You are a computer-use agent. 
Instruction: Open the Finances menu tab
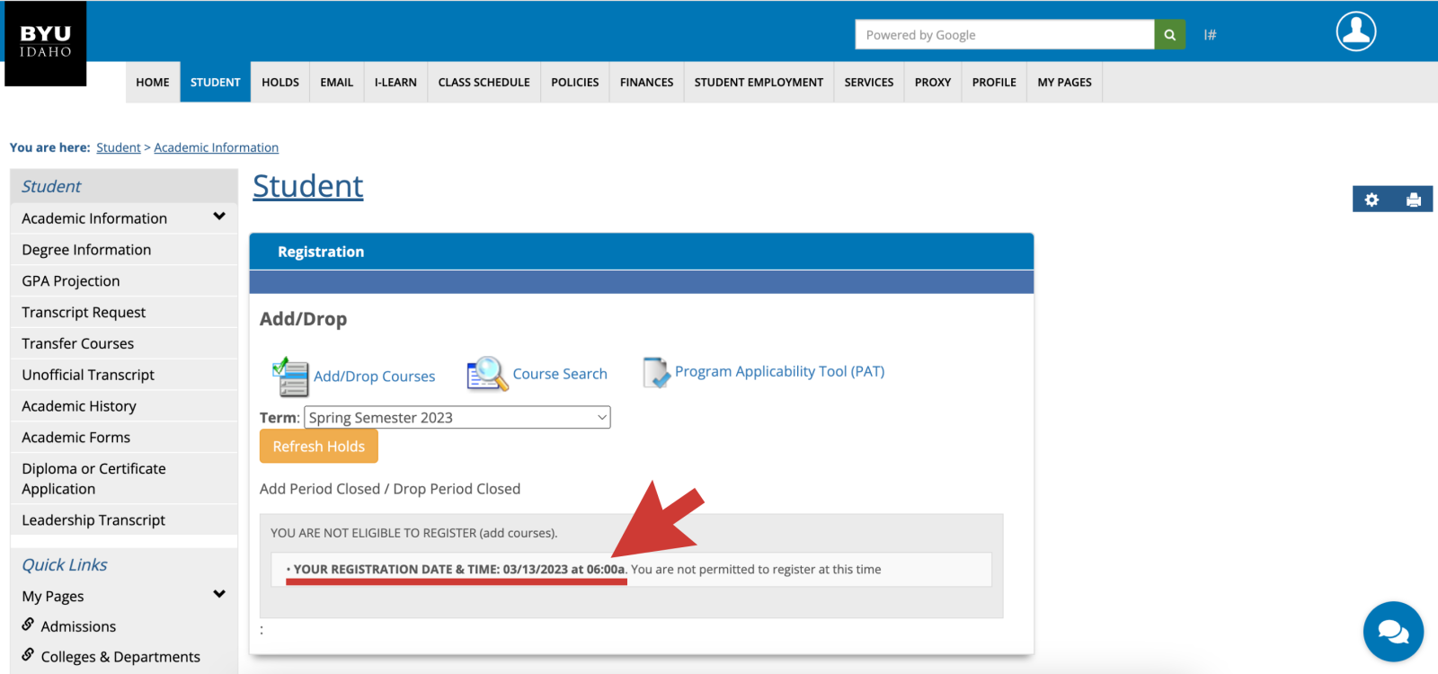tap(646, 82)
